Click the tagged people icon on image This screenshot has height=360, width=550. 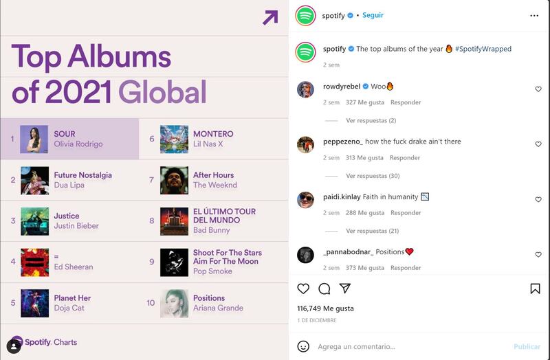[14, 347]
